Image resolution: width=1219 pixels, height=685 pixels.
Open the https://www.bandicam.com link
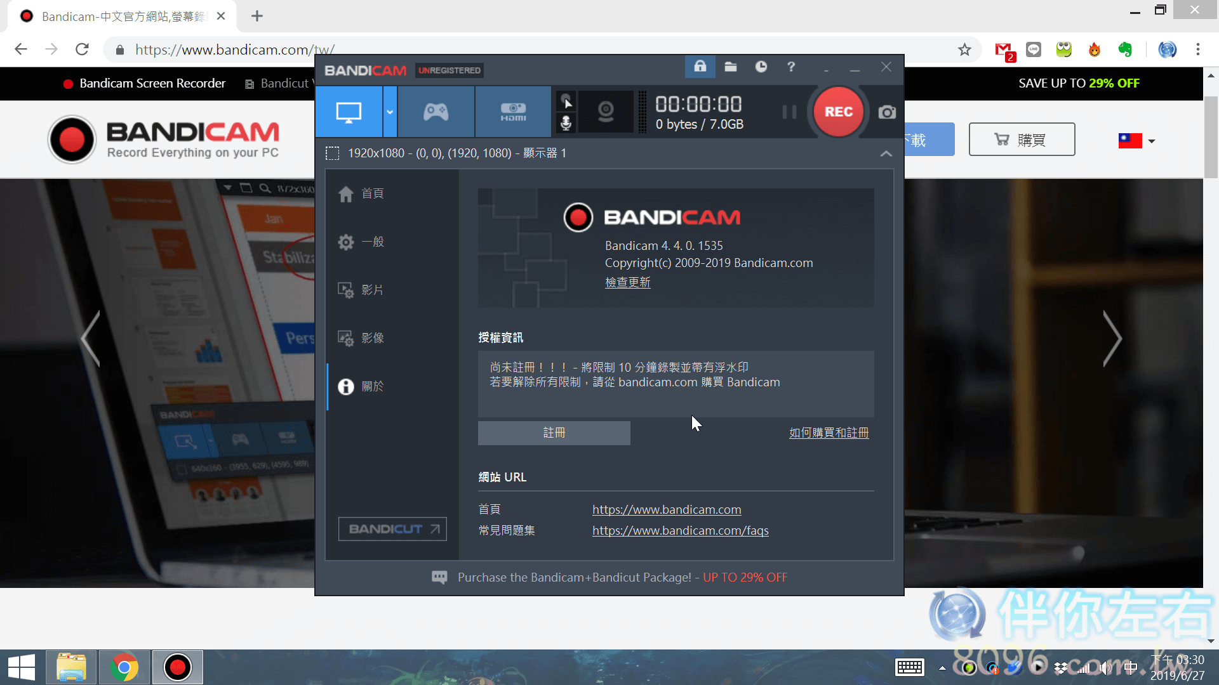[667, 509]
